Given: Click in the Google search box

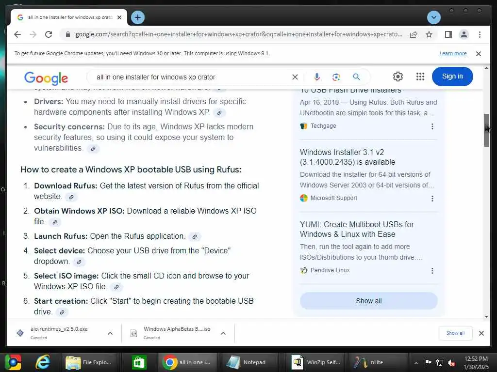Looking at the screenshot, I should click(190, 77).
